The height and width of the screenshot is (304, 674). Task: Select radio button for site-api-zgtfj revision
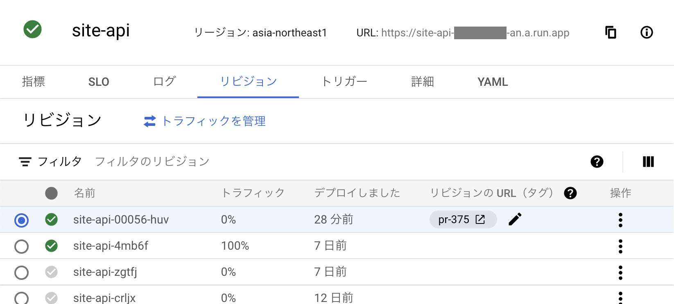22,272
